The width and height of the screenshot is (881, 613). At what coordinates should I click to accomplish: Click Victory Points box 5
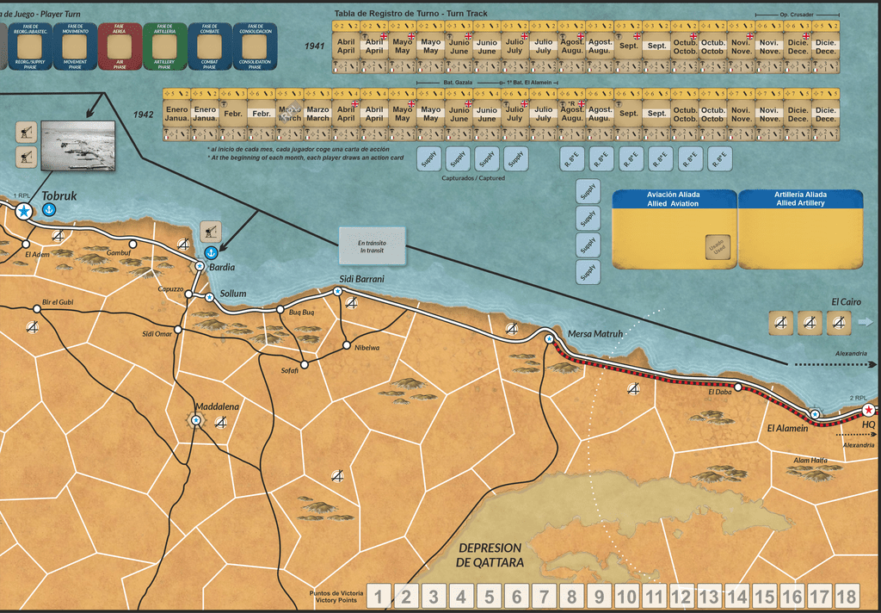point(489,596)
